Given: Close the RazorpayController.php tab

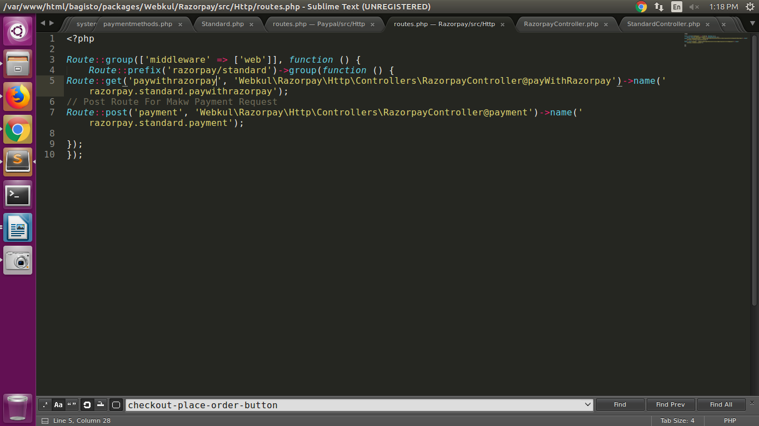Looking at the screenshot, I should pyautogui.click(x=606, y=24).
